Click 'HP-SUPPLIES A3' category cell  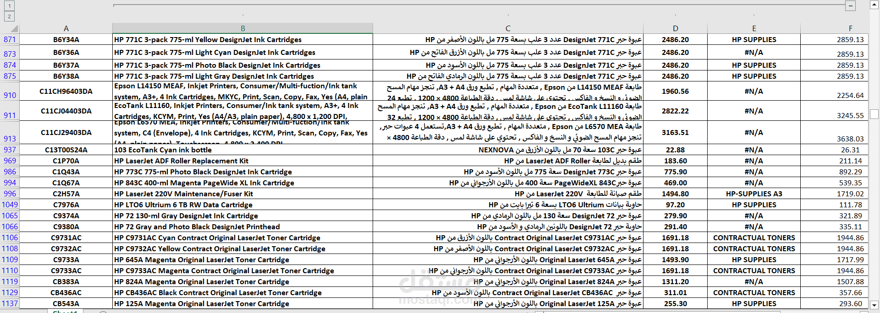point(754,194)
